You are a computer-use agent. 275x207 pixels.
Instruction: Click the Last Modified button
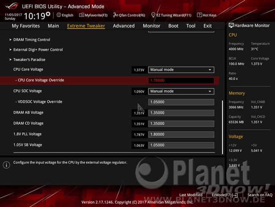point(191,195)
